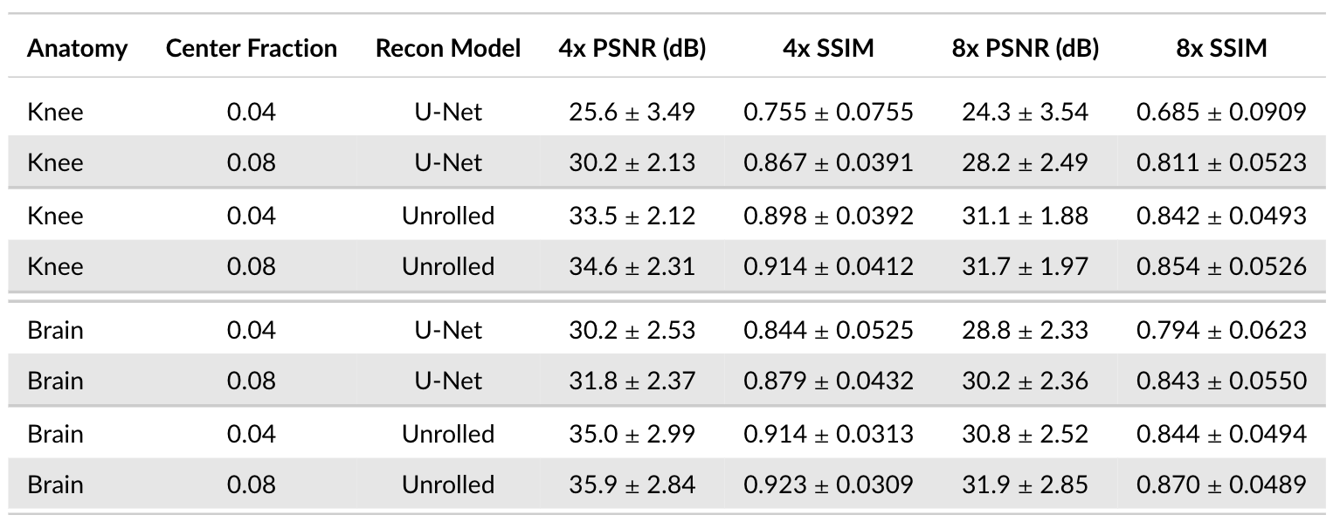Select the 4x SSIM column header
Viewport: 1340px width, 522px height.
pyautogui.click(x=828, y=48)
